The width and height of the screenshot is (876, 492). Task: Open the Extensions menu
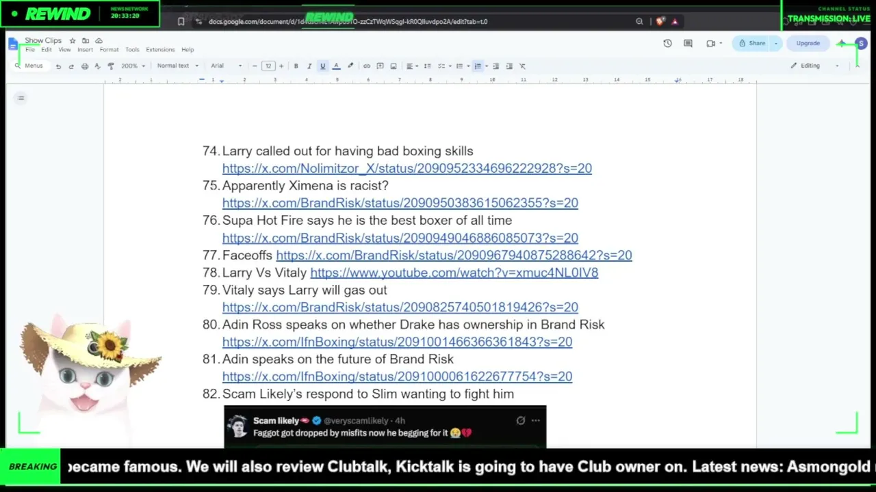[x=160, y=50]
